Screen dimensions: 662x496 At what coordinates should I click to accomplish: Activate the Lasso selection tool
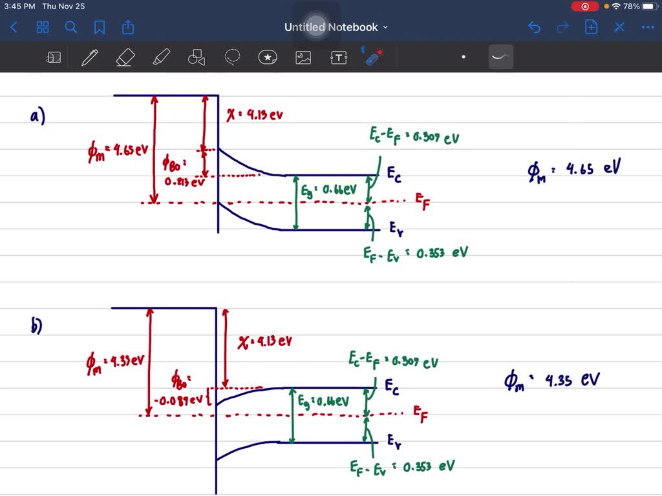232,57
